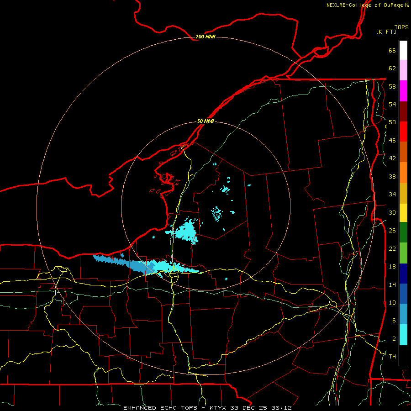Click the "K FT" units label
Image resolution: width=411 pixels, height=411 pixels.
[386, 32]
